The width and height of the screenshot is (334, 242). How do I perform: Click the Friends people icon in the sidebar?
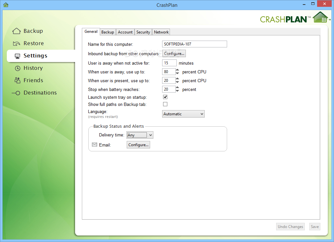tap(17, 80)
